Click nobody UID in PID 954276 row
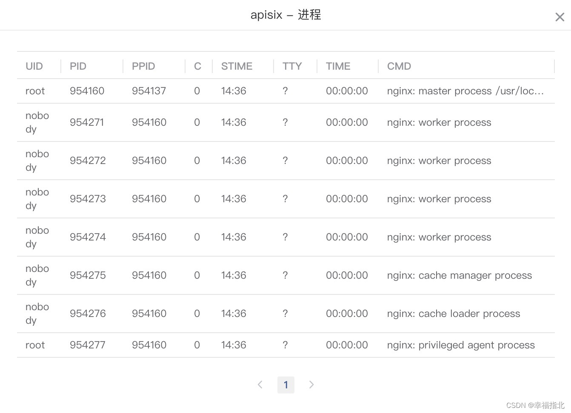Screen dimensions: 571x413 (37, 314)
